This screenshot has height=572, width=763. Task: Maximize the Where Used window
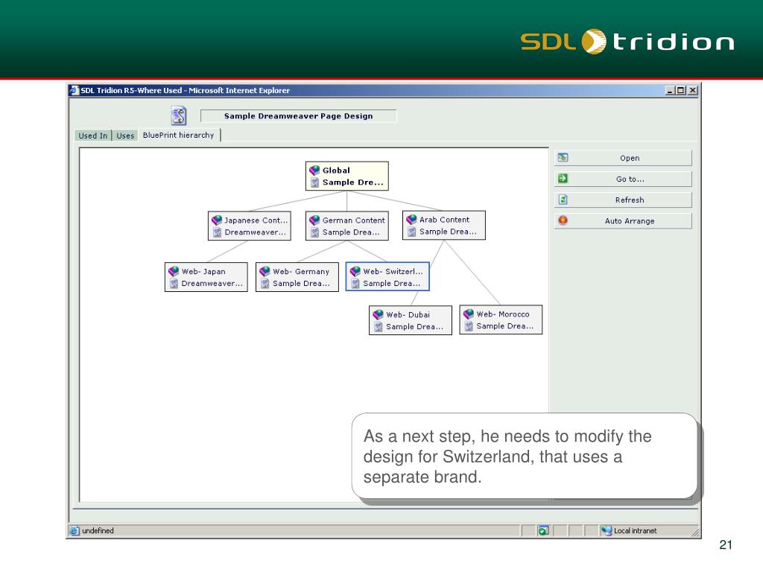tap(681, 90)
